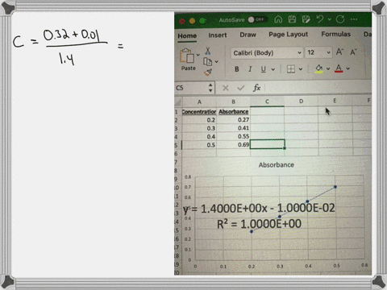
Task: Click the Format Painter brush icon
Action: (x=208, y=72)
